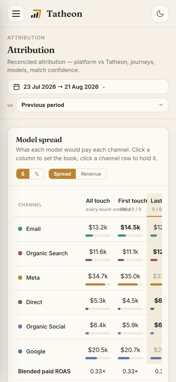The height and width of the screenshot is (382, 176).
Task: Open the date range picker dropdown
Action: [x=88, y=87]
